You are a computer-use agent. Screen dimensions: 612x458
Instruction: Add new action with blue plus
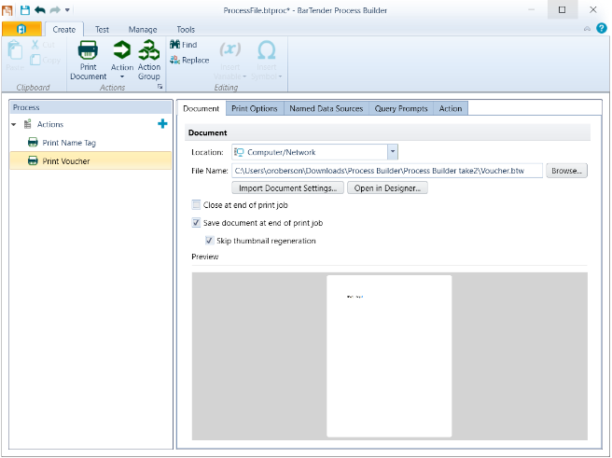click(162, 124)
